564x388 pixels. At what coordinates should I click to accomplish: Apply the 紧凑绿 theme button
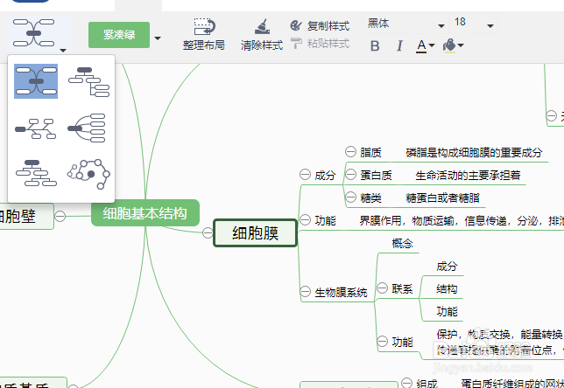point(119,34)
